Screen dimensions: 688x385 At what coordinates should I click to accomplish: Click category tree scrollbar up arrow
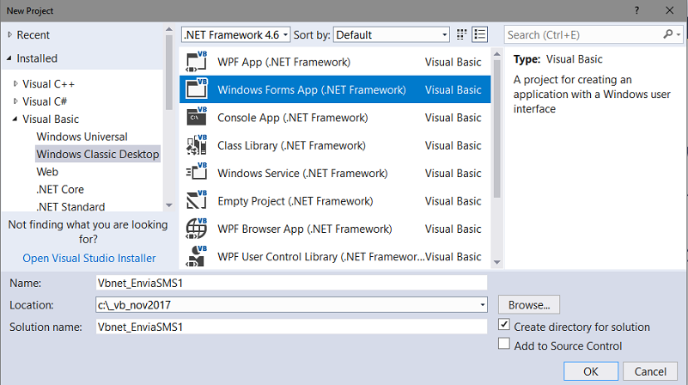pyautogui.click(x=169, y=29)
